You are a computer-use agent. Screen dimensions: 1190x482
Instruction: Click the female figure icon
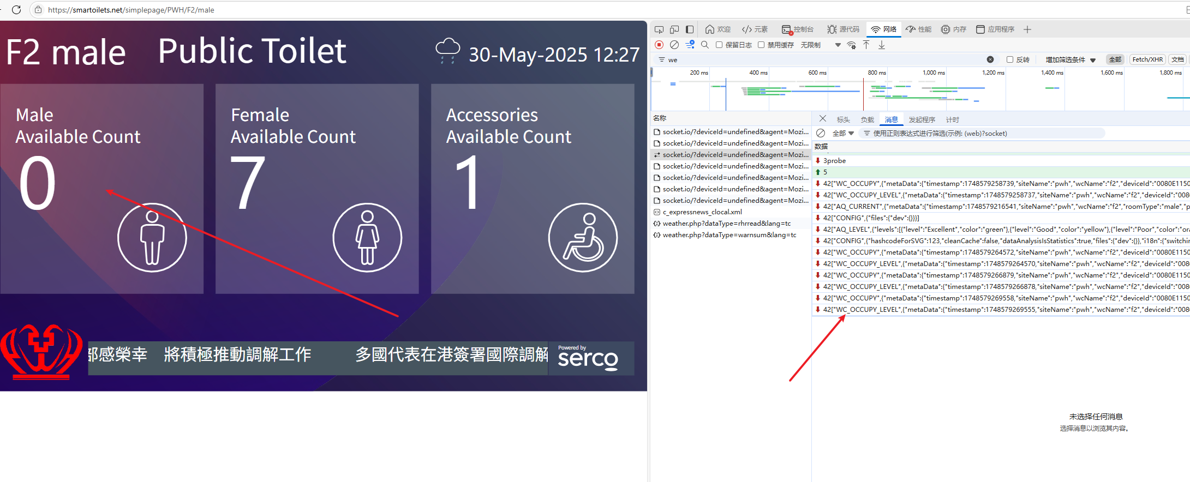point(368,237)
